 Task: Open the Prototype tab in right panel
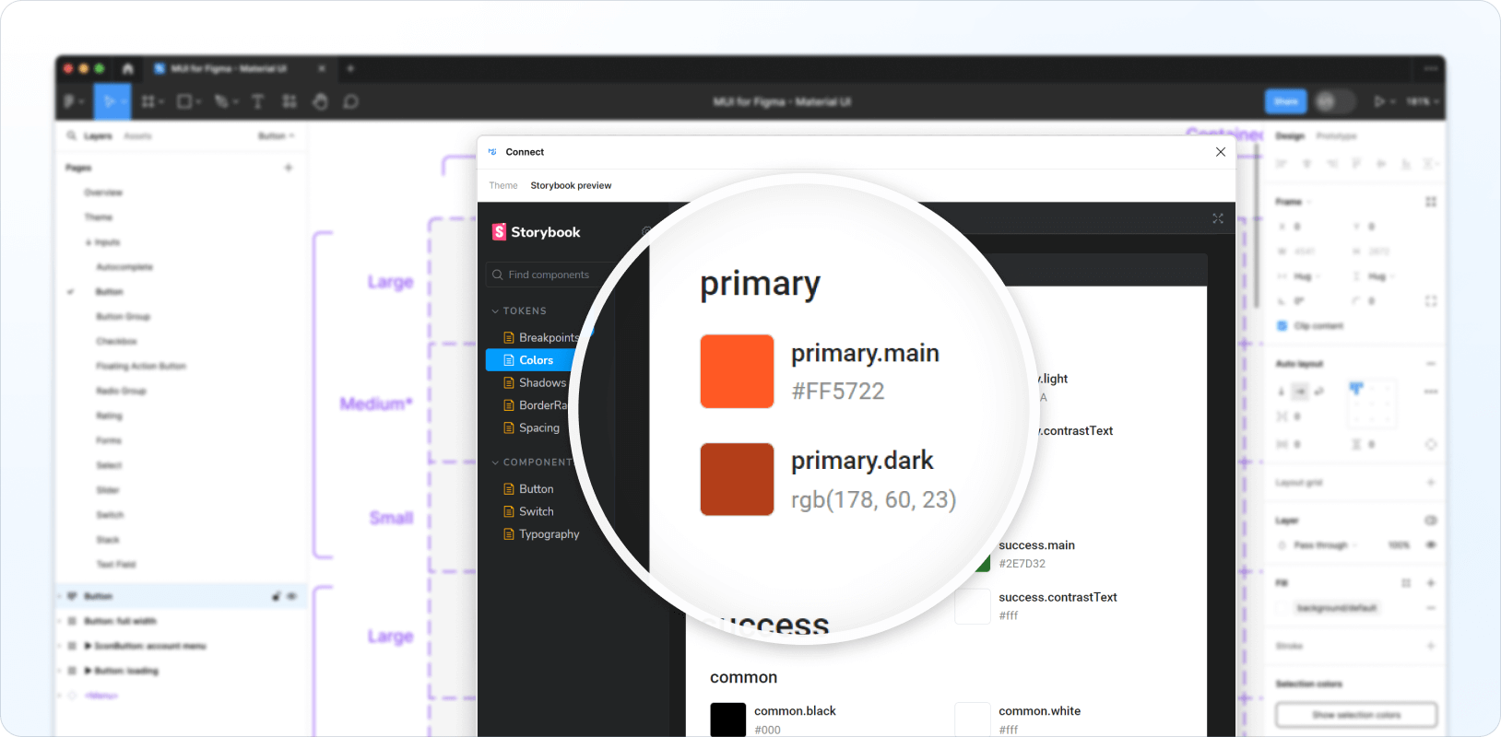[x=1336, y=135]
